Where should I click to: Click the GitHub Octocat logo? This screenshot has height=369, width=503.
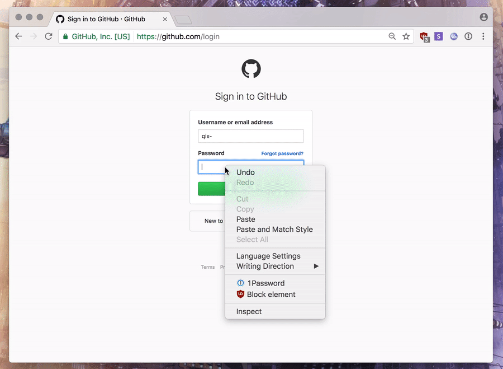pos(251,68)
